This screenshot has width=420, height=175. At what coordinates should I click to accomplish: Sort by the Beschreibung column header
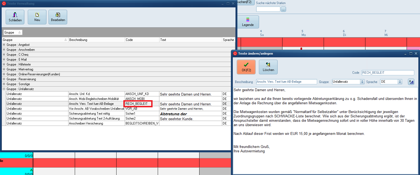(x=96, y=40)
